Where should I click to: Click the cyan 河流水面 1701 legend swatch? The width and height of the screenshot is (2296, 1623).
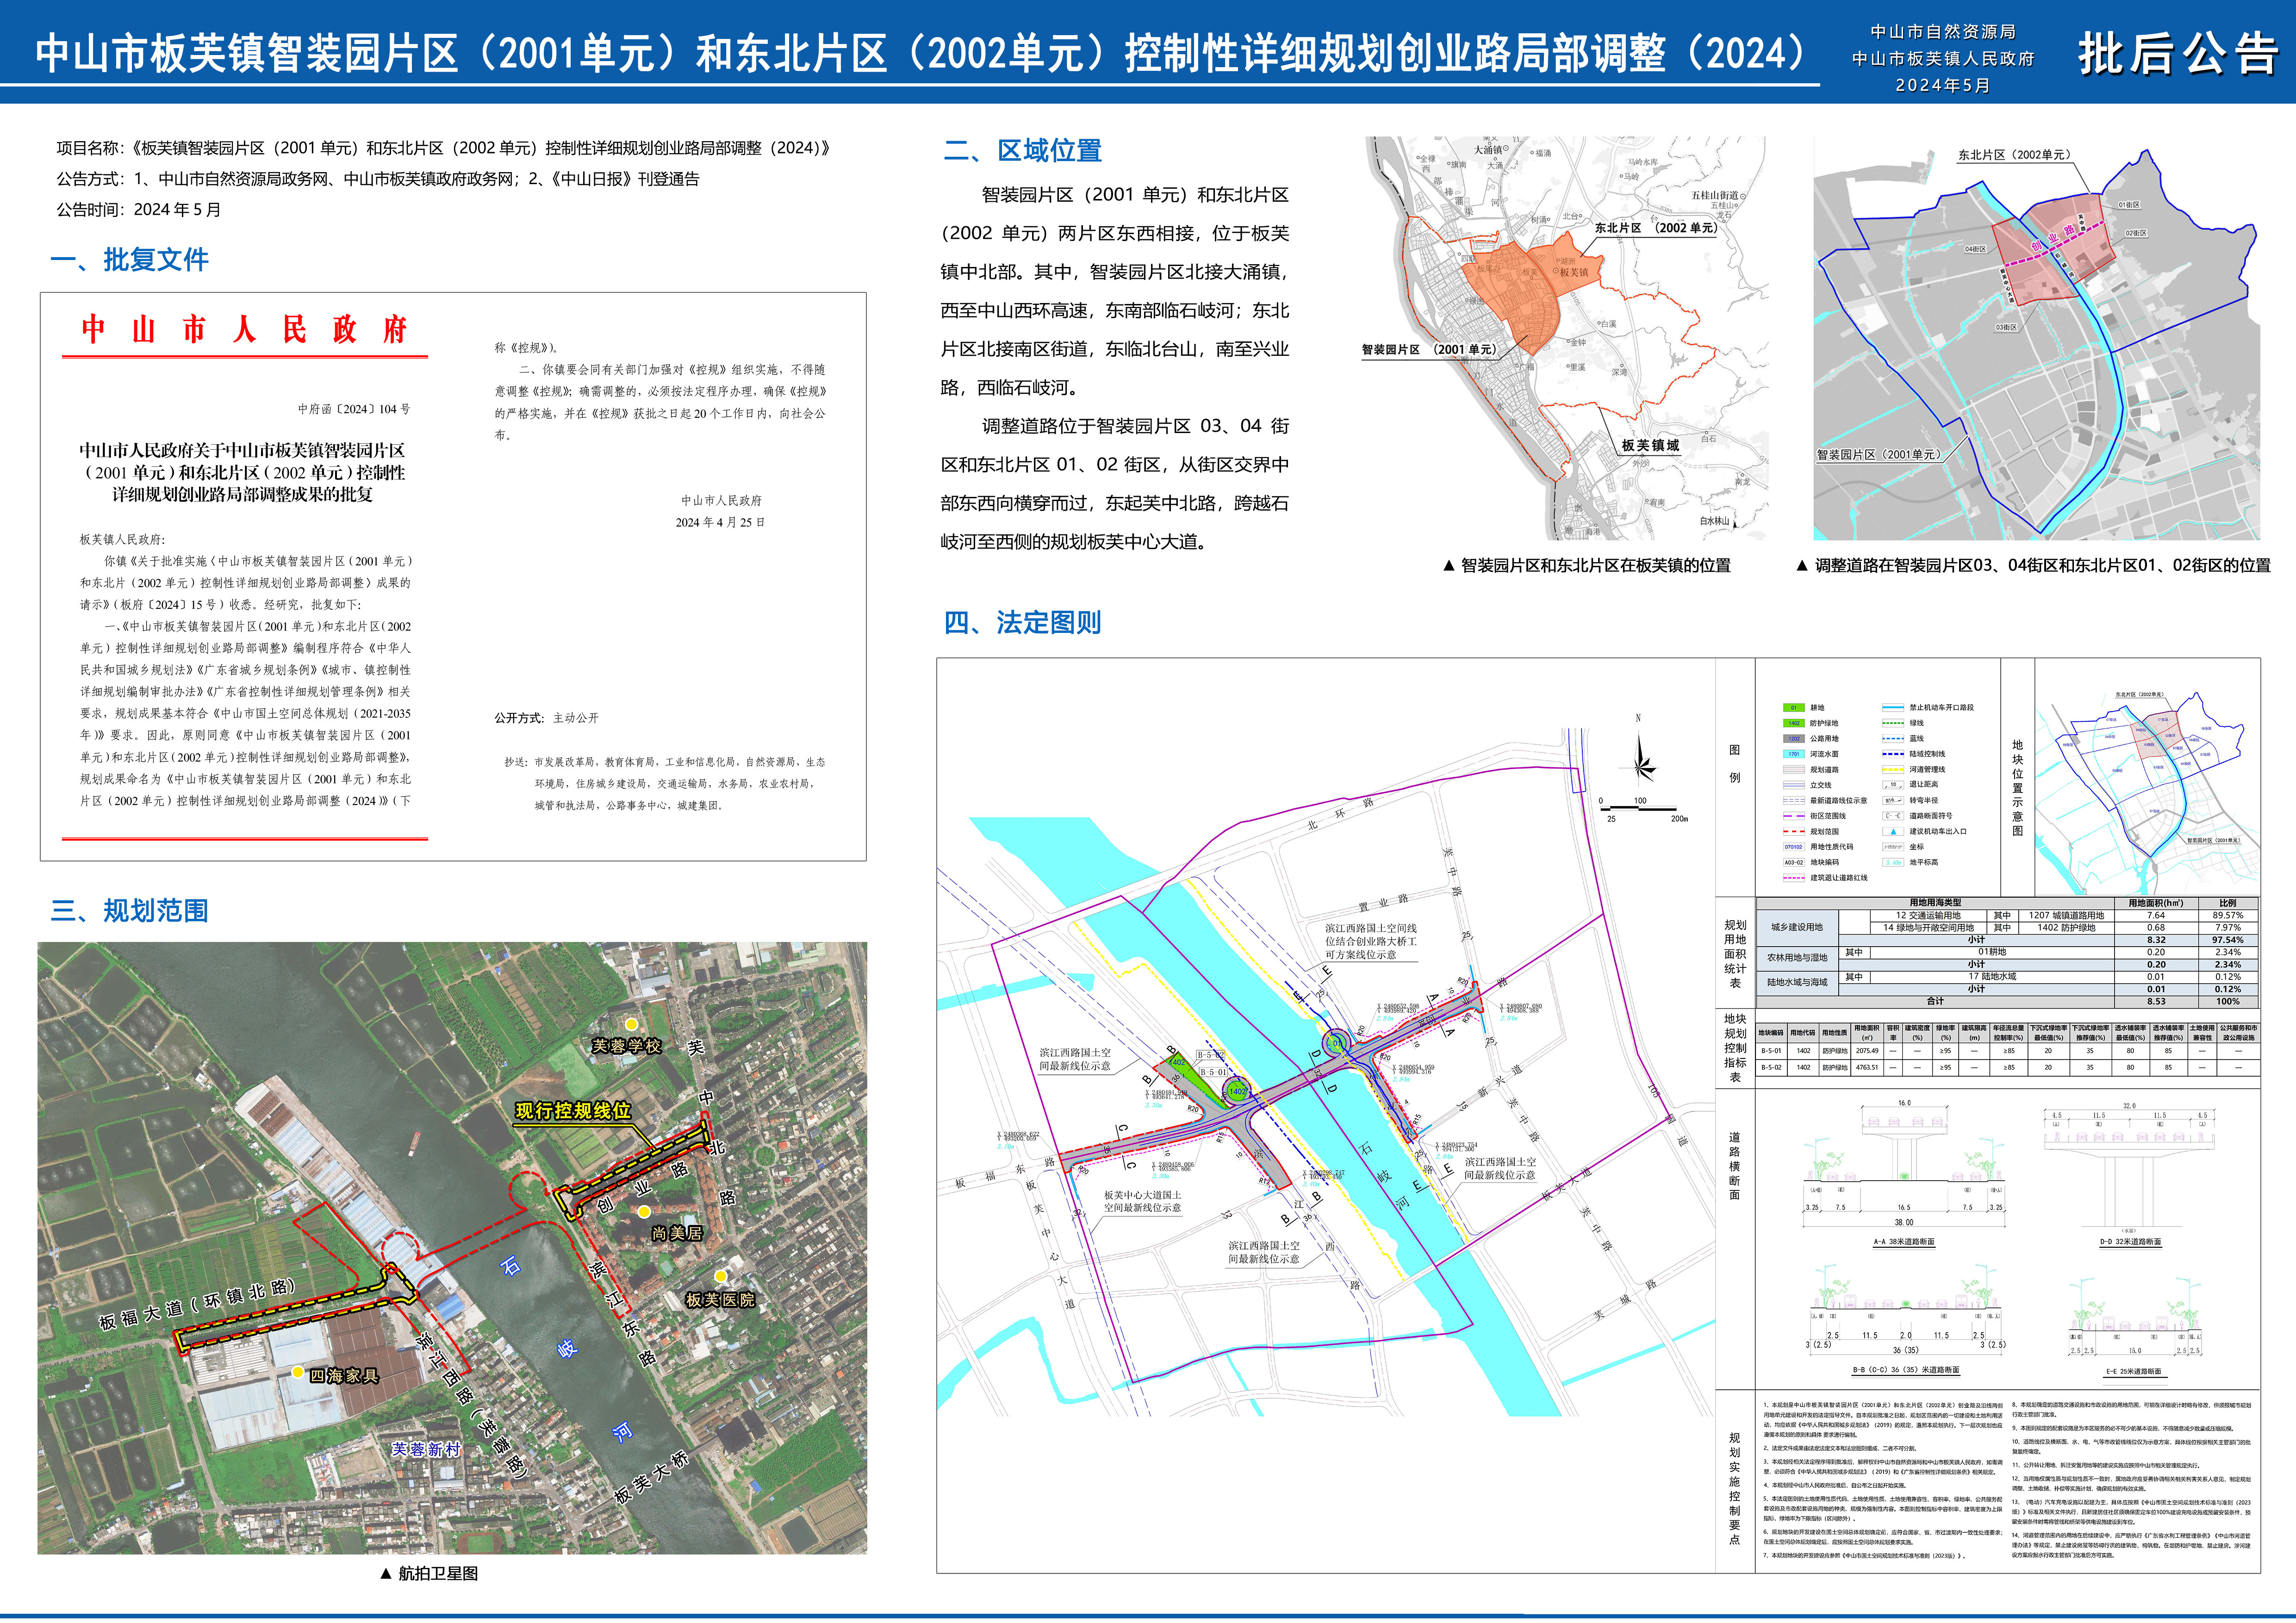(x=1793, y=755)
